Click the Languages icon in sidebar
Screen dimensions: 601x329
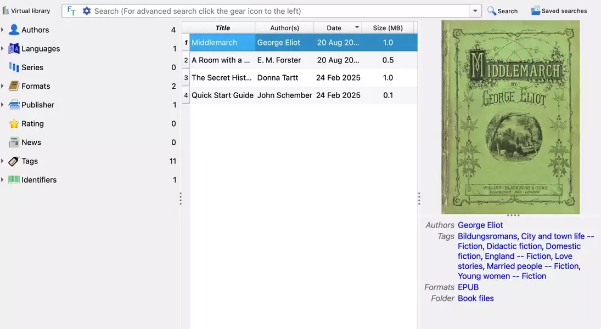pyautogui.click(x=14, y=49)
